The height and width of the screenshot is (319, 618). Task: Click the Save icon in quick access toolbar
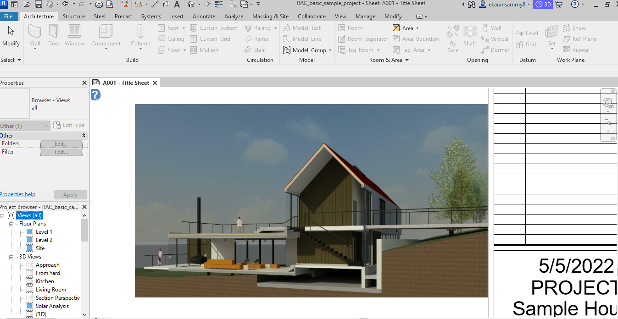pyautogui.click(x=39, y=5)
